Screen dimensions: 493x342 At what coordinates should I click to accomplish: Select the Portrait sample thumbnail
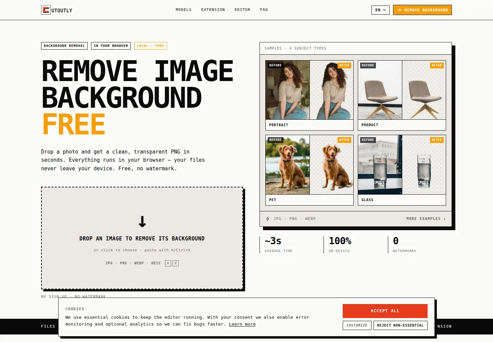click(309, 95)
